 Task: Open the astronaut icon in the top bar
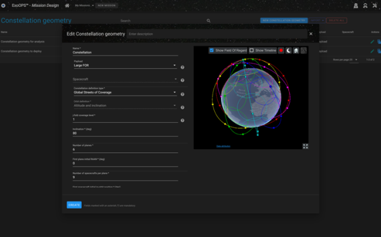(x=356, y=6)
